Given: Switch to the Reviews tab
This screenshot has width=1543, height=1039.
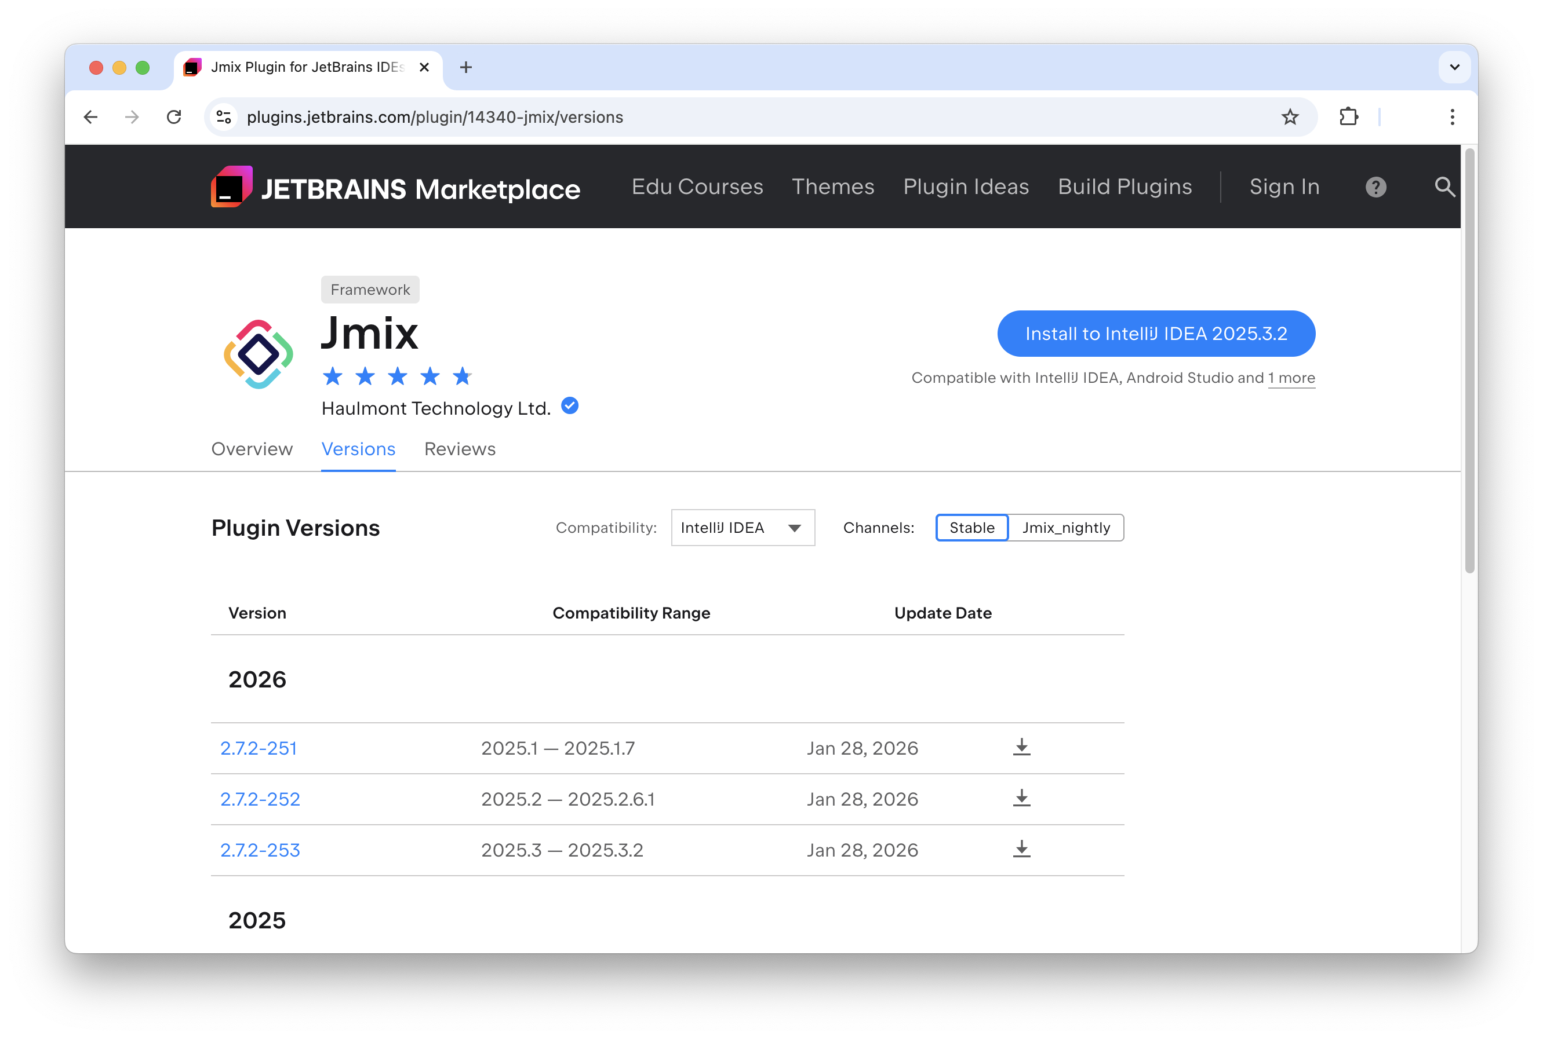Looking at the screenshot, I should [x=460, y=449].
